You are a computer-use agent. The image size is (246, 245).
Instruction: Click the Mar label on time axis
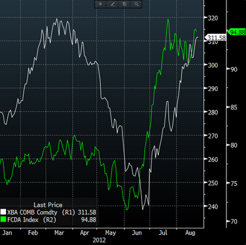point(59,233)
